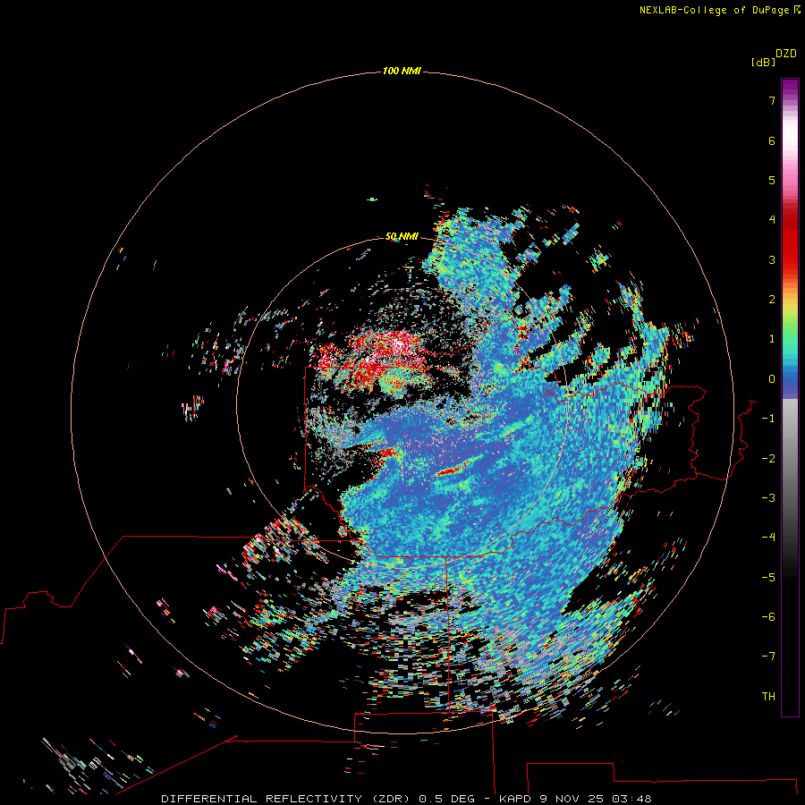Click the 1 dB value on scale
This screenshot has width=805, height=805.
pyautogui.click(x=772, y=339)
